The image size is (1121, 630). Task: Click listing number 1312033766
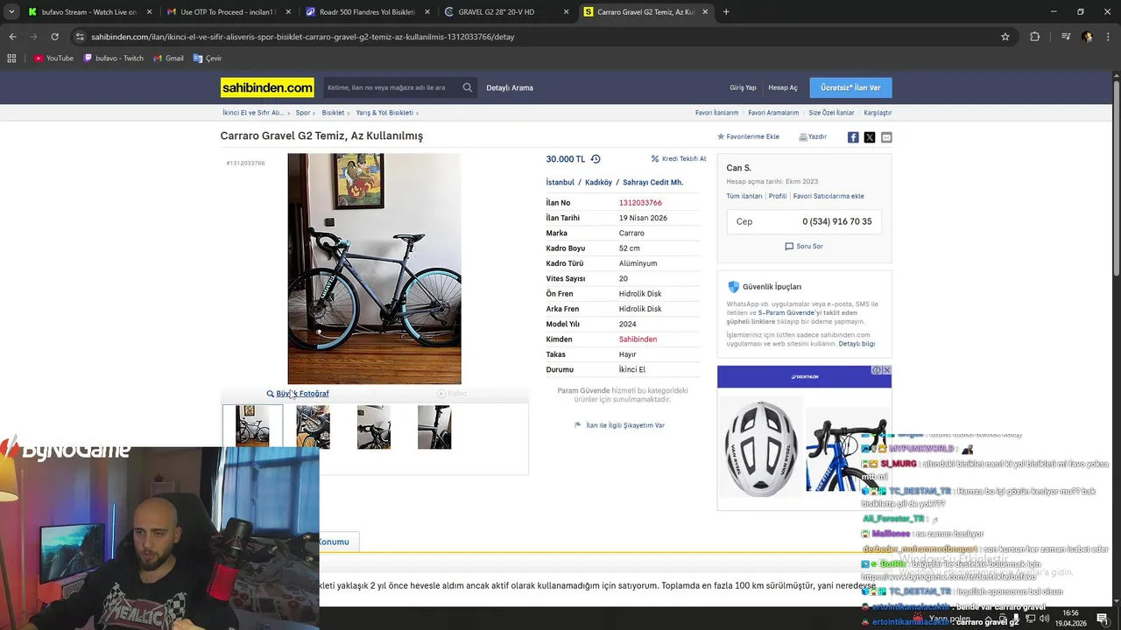640,203
